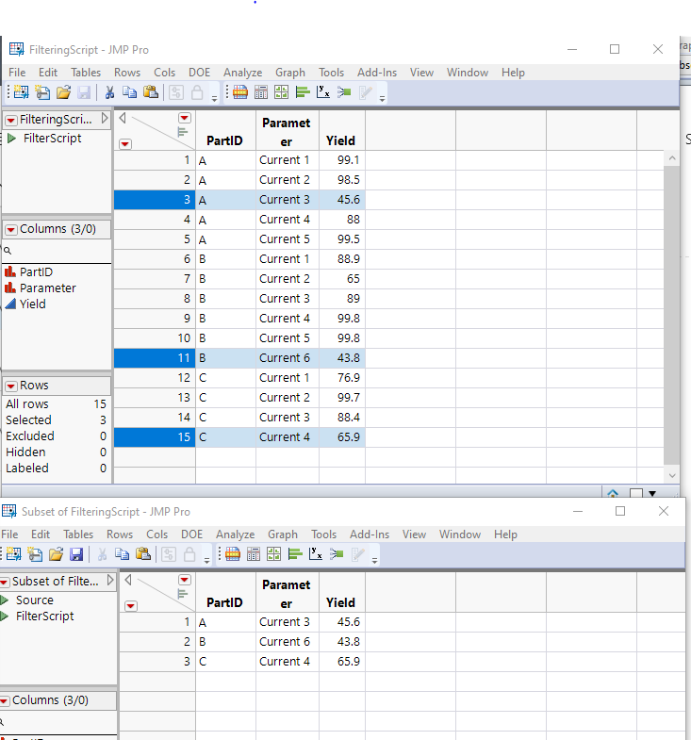Image resolution: width=691 pixels, height=740 pixels.
Task: Click orange-striped table icon in FilteringScript window toolbar
Action: (x=240, y=92)
